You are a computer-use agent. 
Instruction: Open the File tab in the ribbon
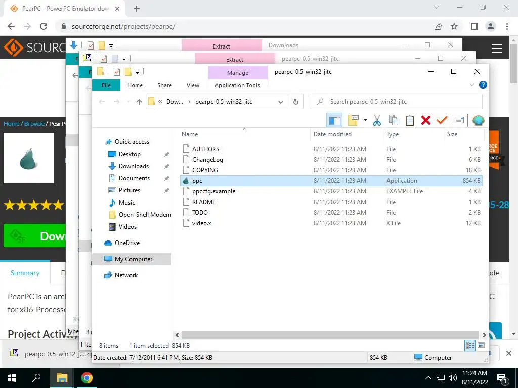[106, 85]
